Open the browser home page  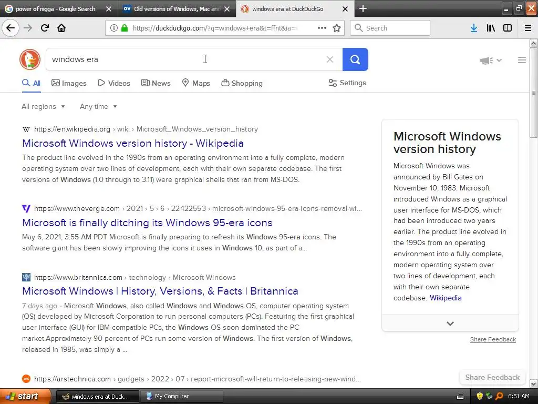click(61, 28)
